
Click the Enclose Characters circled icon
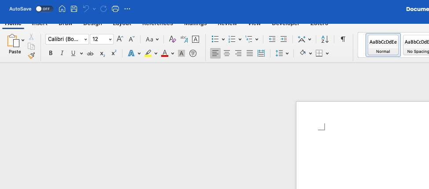pyautogui.click(x=193, y=53)
